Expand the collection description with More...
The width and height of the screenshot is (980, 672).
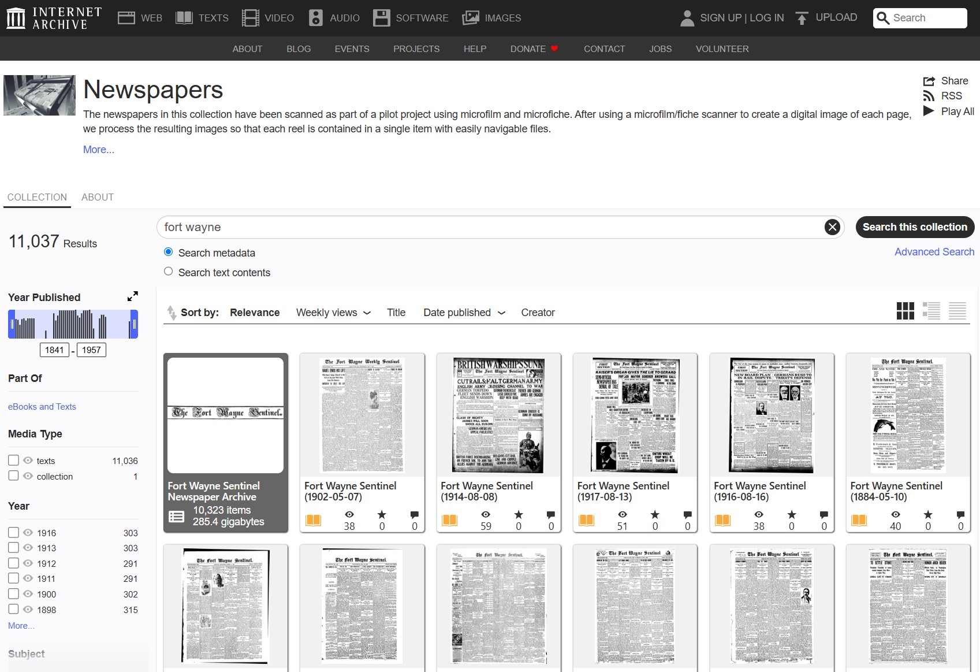pyautogui.click(x=99, y=150)
